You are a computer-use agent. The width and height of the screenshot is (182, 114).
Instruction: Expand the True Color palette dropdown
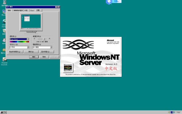point(28,39)
